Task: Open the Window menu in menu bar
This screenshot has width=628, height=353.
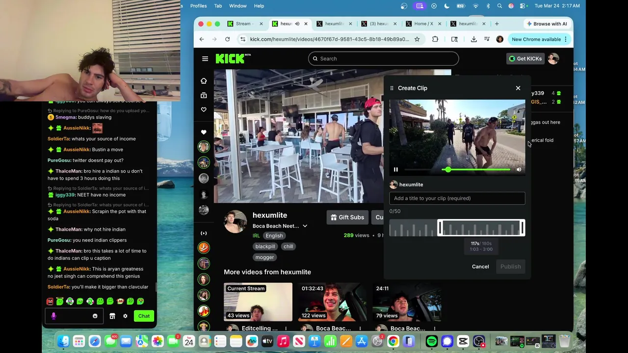Action: (237, 6)
